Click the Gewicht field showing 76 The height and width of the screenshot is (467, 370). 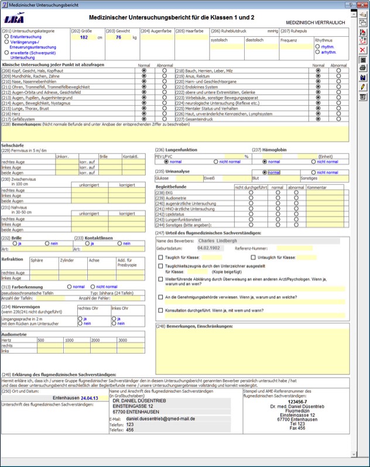pyautogui.click(x=119, y=37)
